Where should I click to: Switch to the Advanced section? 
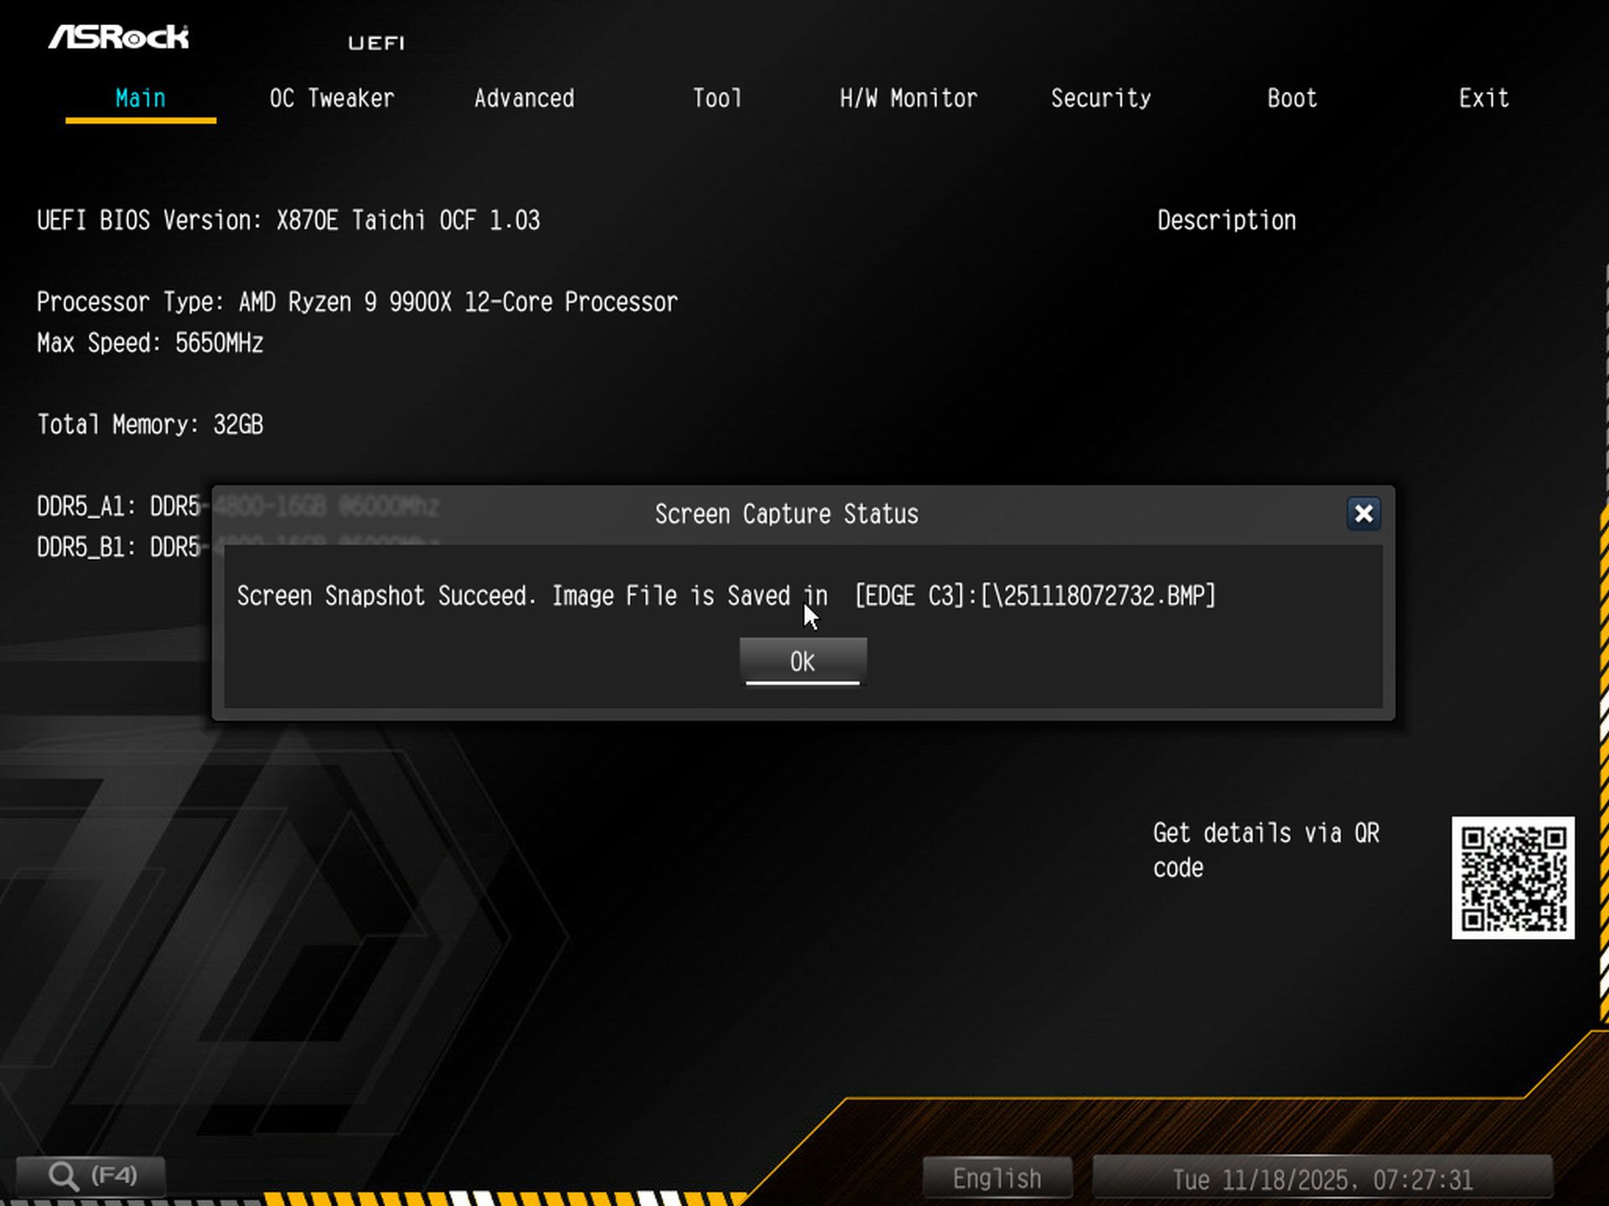coord(523,98)
